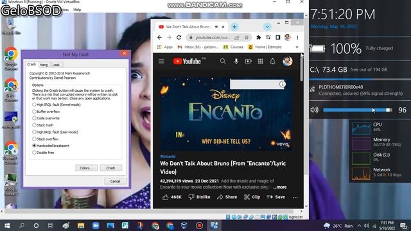Open Courses bookmark folder

[233, 47]
